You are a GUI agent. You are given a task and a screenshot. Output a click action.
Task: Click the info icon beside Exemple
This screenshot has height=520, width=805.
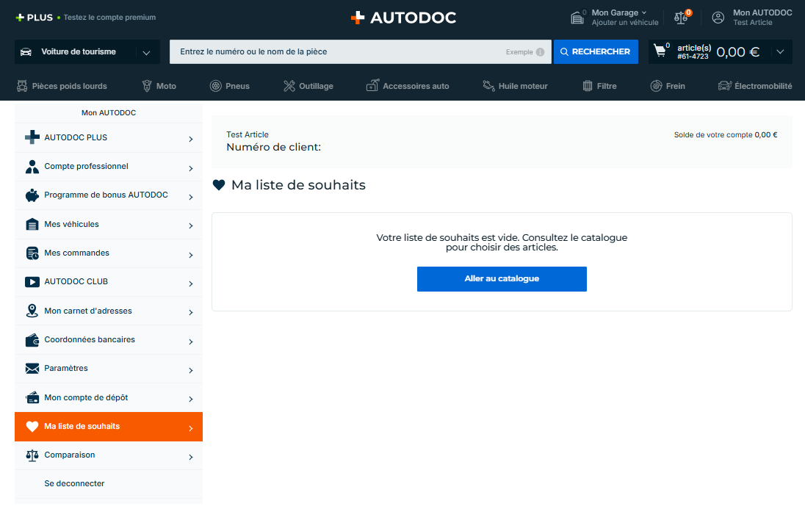tap(540, 52)
